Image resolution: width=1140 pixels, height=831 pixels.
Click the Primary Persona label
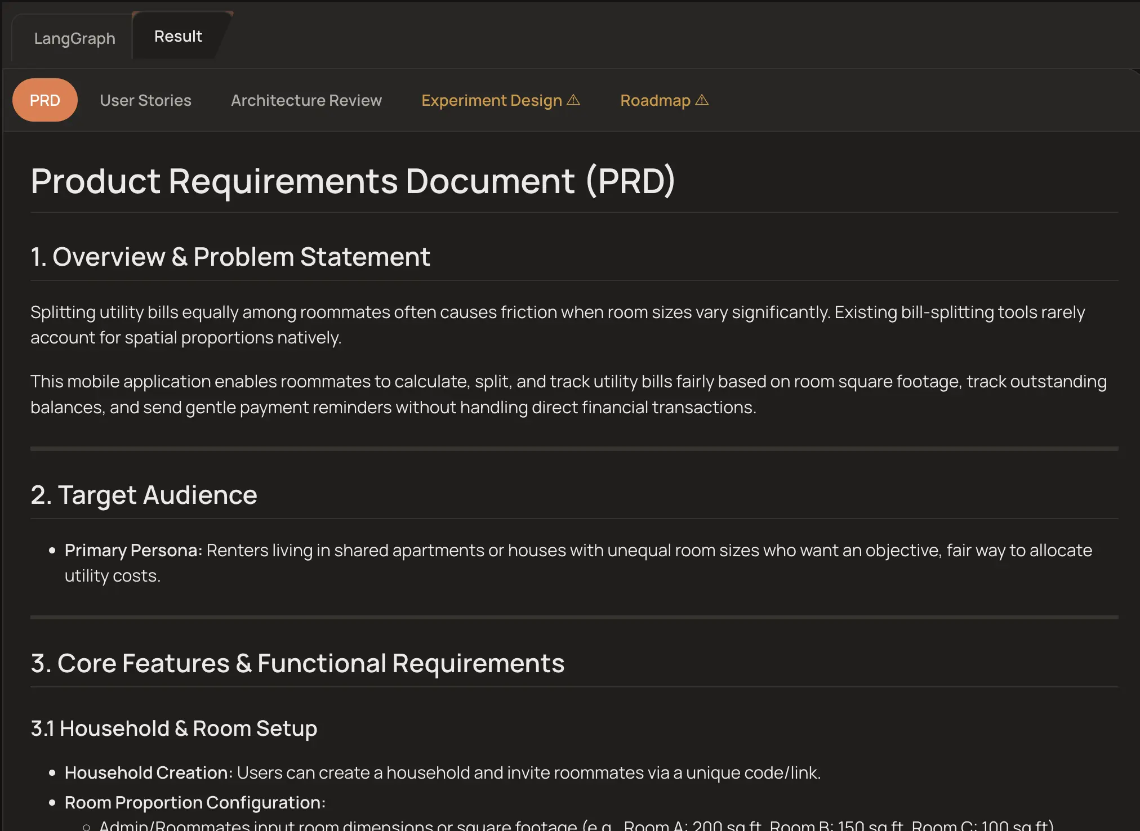tap(133, 550)
